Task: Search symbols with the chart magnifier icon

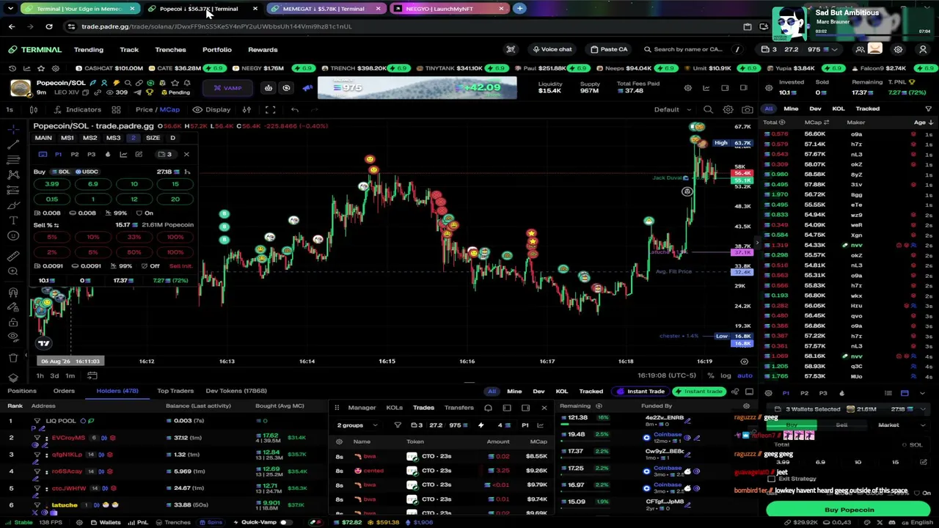Action: coord(708,109)
